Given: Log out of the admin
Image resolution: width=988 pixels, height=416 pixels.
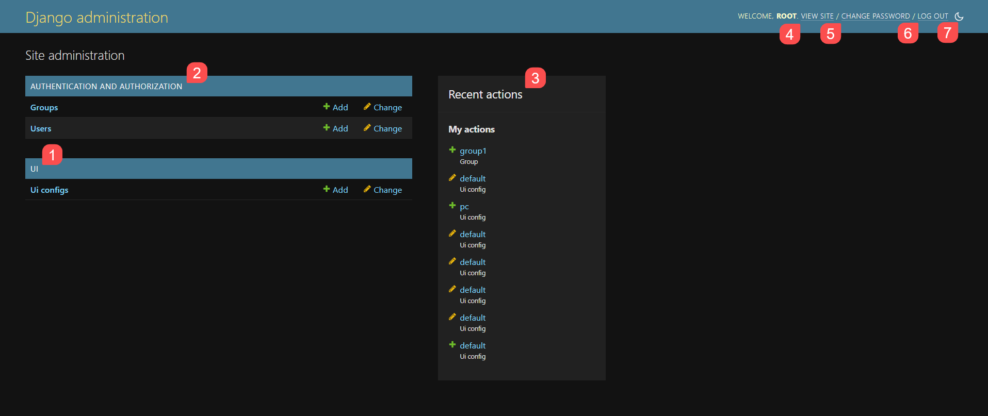Looking at the screenshot, I should (932, 16).
